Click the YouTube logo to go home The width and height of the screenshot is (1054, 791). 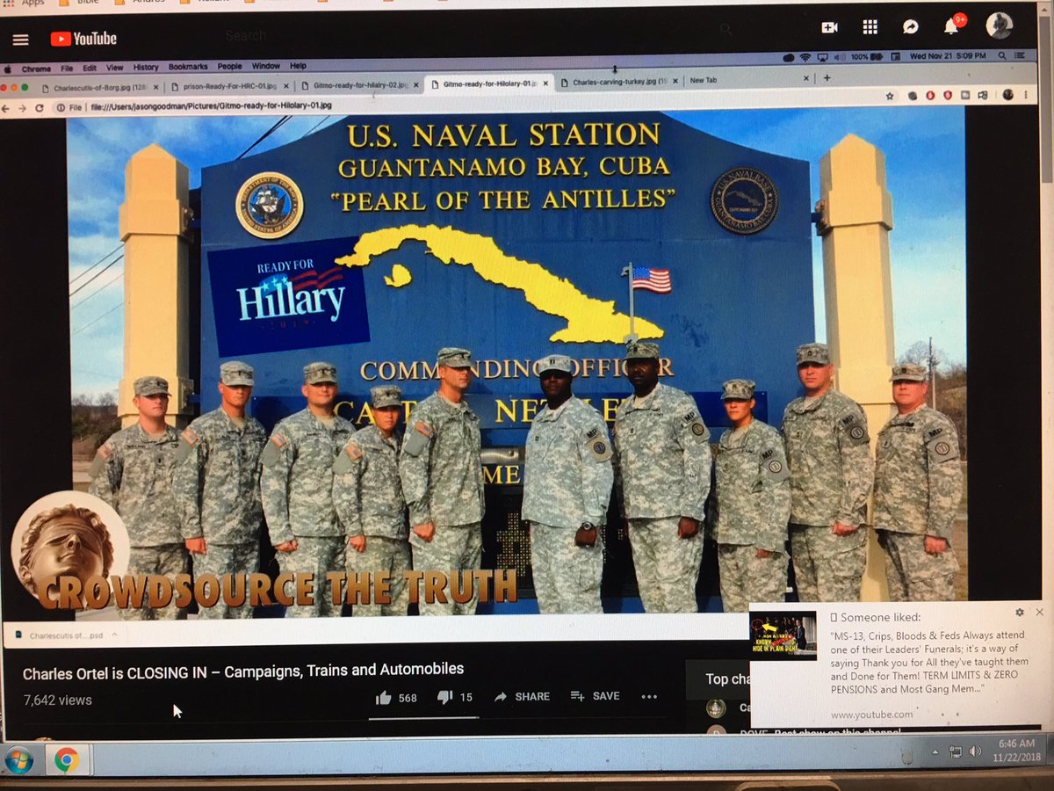(83, 39)
